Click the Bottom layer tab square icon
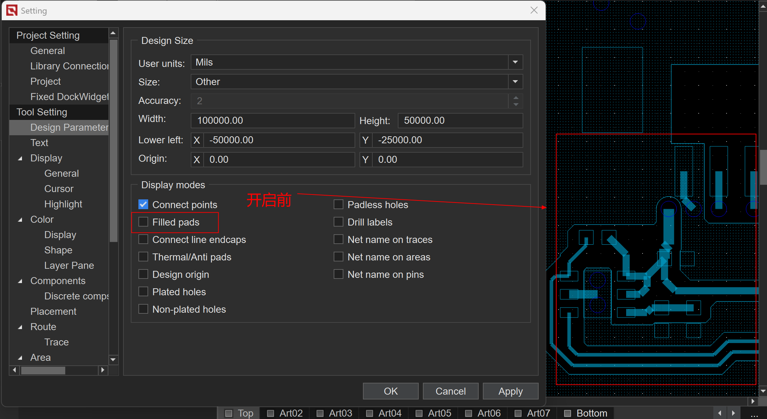Viewport: 767px width, 419px height. [568, 413]
